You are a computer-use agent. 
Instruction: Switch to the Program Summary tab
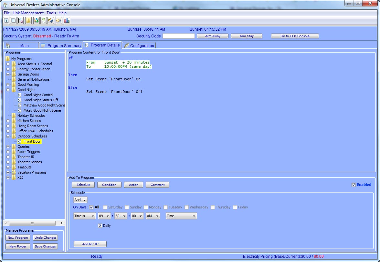61,45
